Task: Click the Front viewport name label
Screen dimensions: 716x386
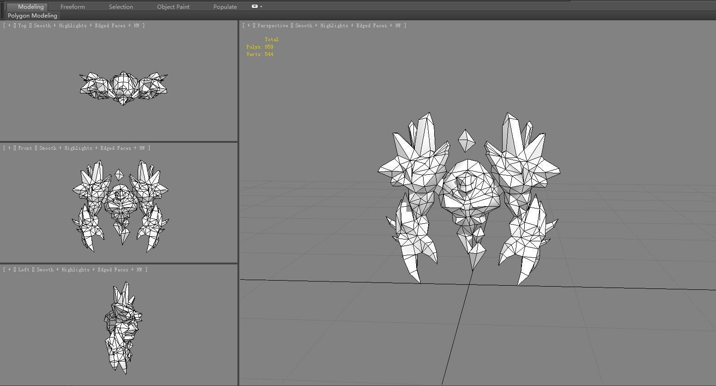Action: click(x=25, y=148)
